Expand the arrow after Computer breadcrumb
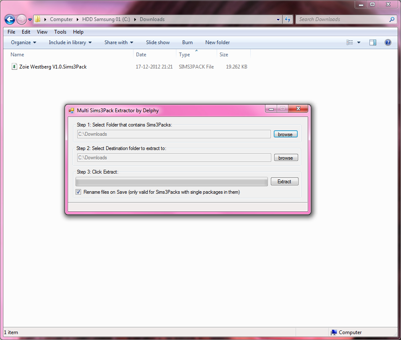This screenshot has height=340, width=401. point(78,19)
